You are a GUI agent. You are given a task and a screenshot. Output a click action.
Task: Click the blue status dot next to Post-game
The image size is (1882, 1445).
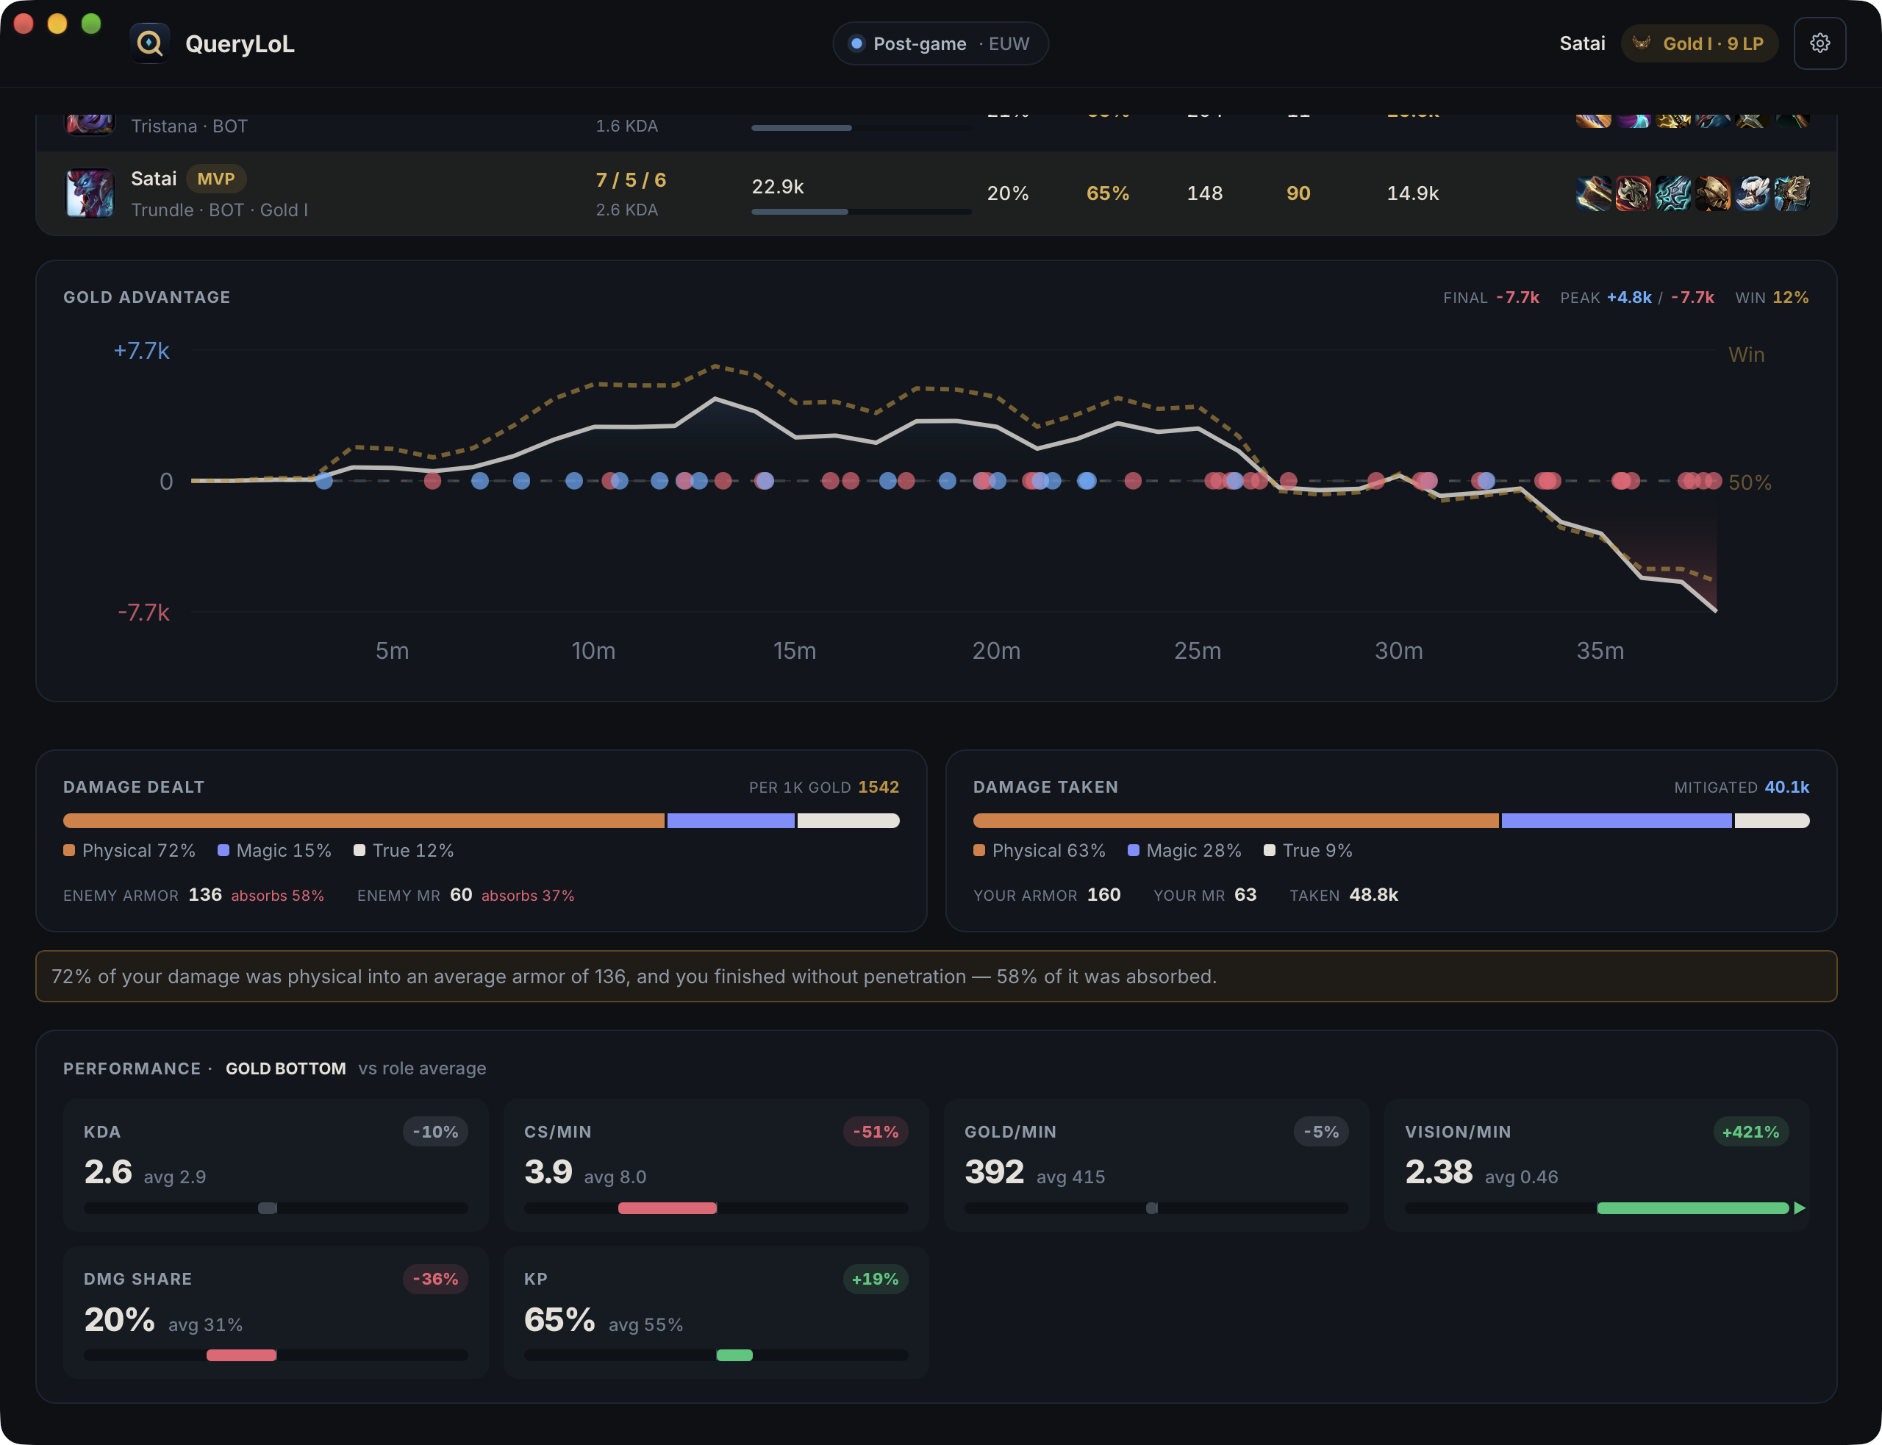856,44
